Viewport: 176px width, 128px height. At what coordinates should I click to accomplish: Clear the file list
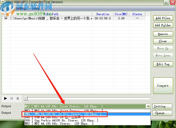[163, 41]
